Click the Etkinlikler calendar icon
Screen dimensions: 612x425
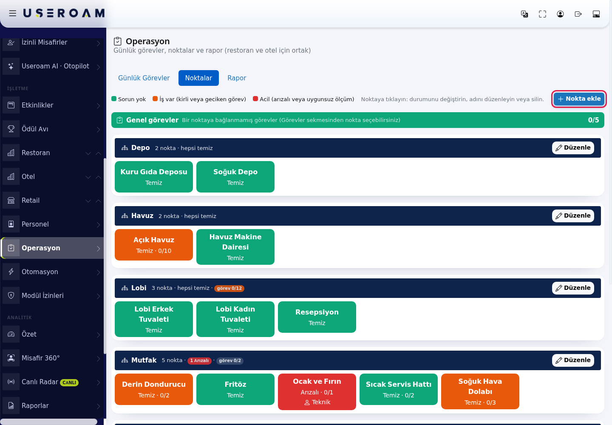tap(11, 105)
